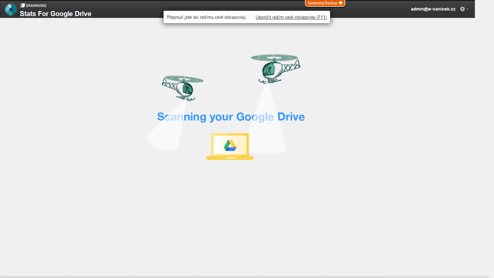Screen dimensions: 494x278
Task: Click Ukončit režim celé obrazovky (F11) link
Action: [291, 17]
